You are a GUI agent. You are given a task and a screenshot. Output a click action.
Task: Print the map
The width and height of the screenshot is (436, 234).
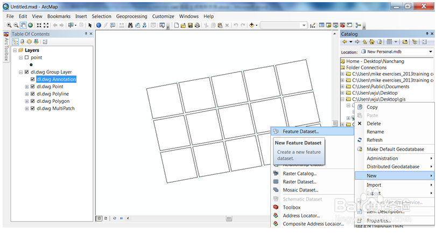[x=197, y=25]
